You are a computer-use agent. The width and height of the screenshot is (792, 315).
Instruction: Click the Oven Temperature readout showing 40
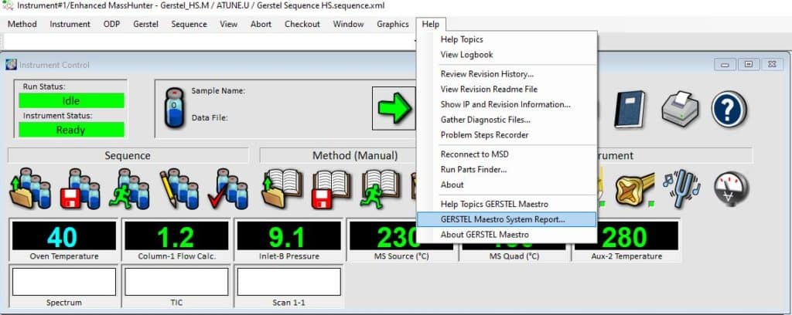coord(64,236)
